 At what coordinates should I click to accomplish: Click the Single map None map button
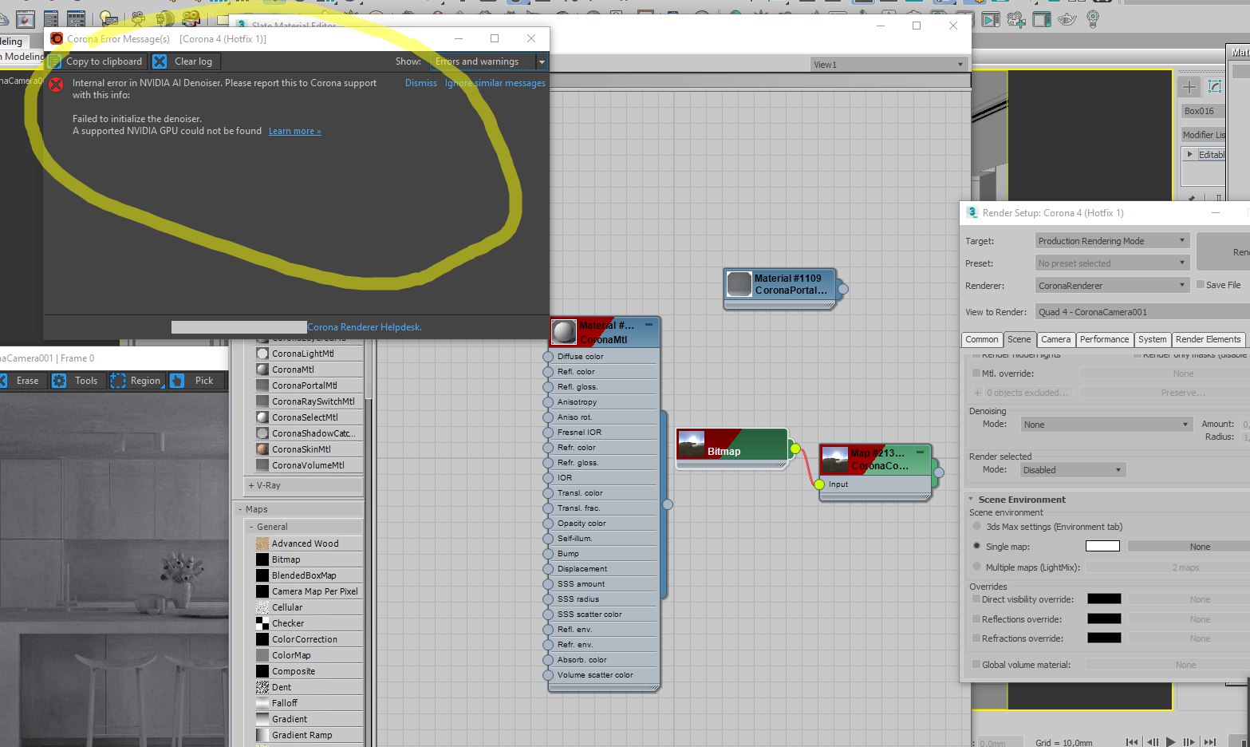click(x=1189, y=547)
